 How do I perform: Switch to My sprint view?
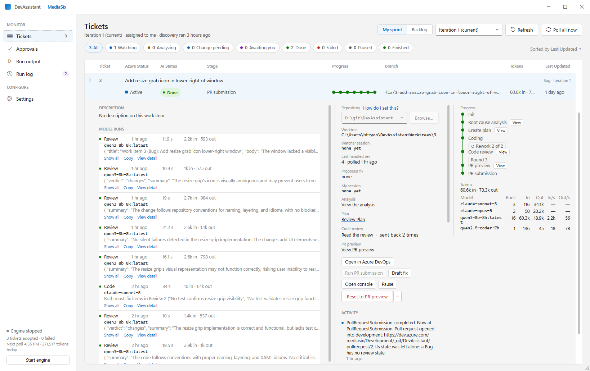point(392,29)
